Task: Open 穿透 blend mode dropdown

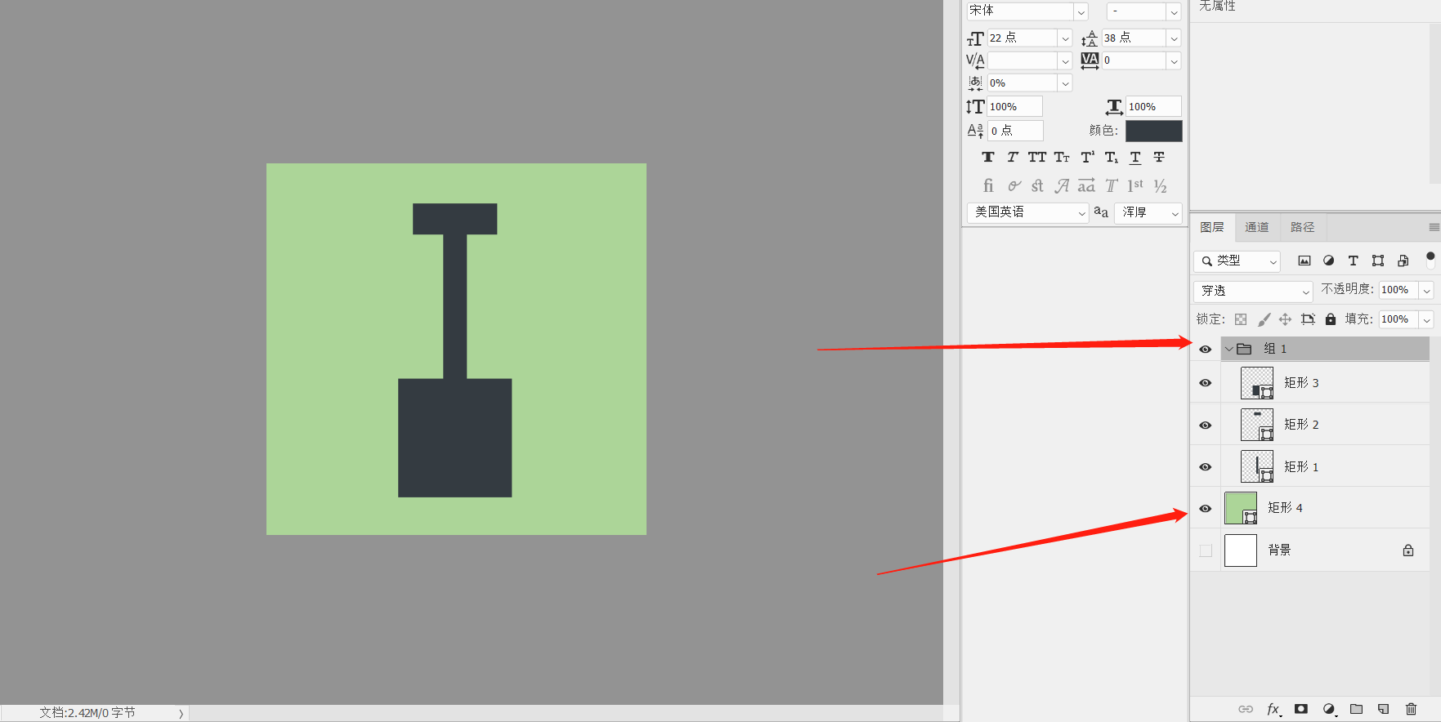Action: click(x=1252, y=291)
